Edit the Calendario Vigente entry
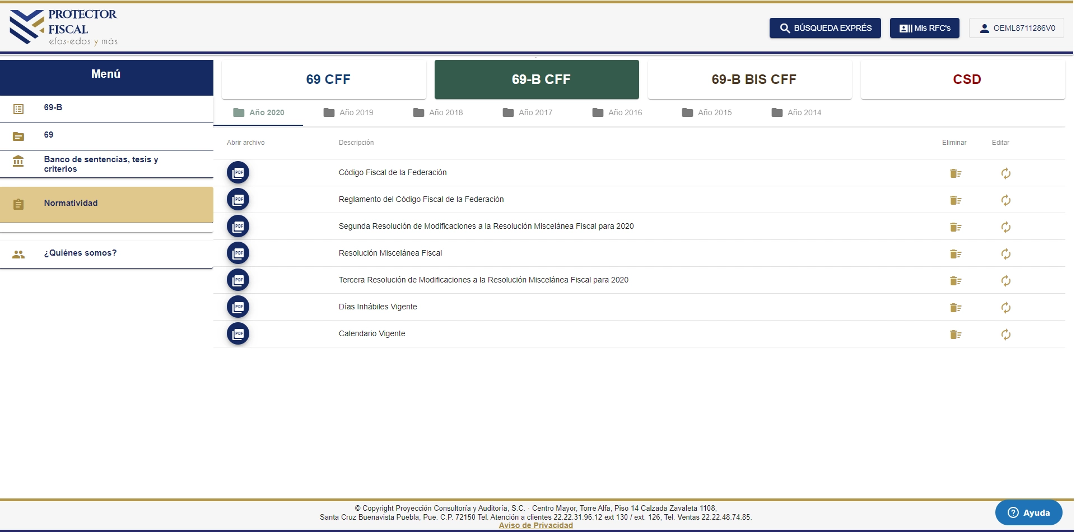Viewport: 1076px width, 532px height. (1005, 335)
